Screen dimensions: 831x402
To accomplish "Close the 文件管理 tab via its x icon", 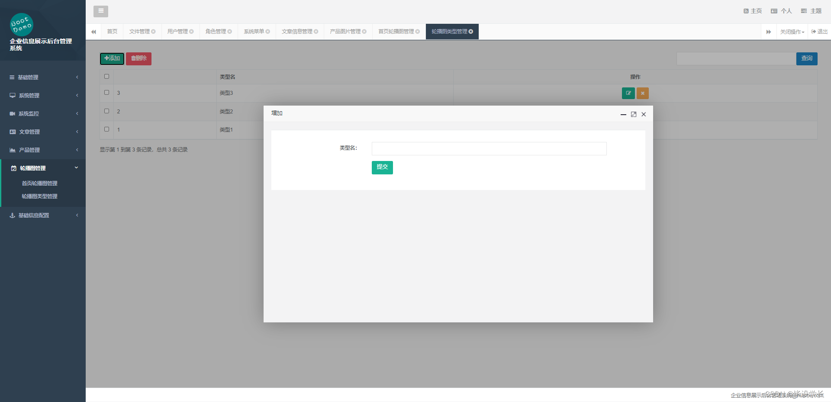I will [153, 32].
